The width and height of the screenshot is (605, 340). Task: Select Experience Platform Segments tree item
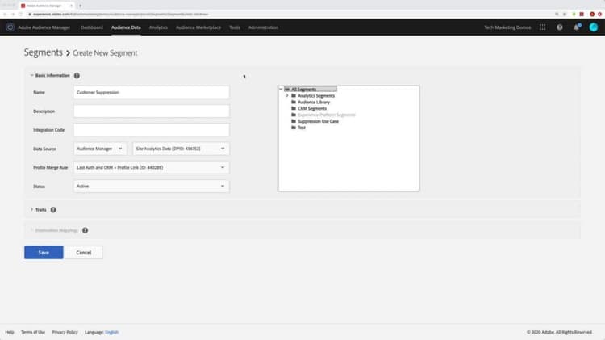327,115
